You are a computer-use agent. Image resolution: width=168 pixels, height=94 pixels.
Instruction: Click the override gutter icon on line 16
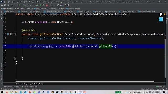(8, 34)
